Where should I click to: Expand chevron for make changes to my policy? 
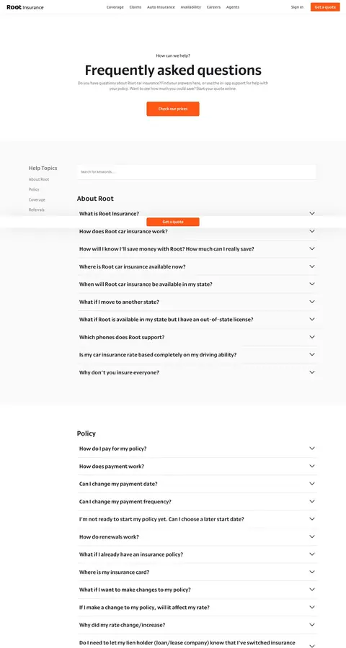point(312,589)
